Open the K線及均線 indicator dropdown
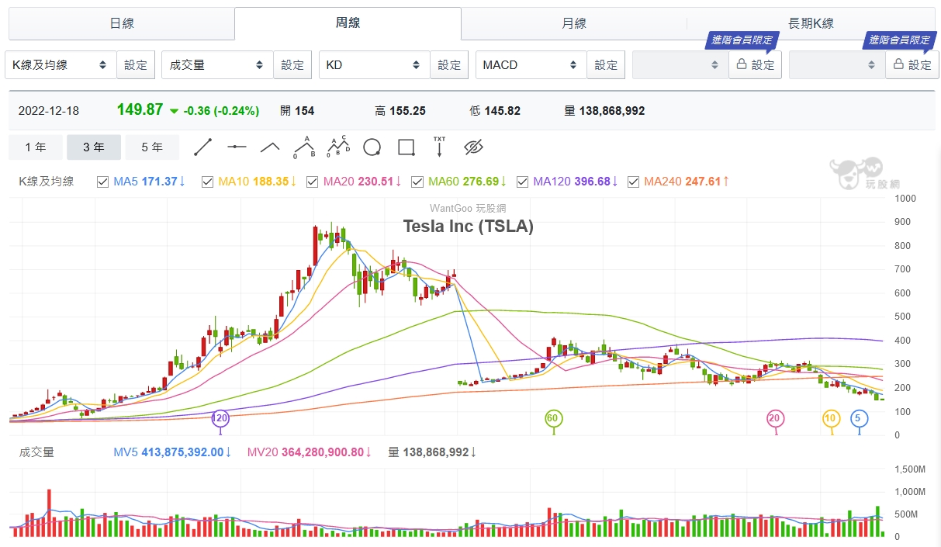Viewport: 941px width, 547px height. point(61,65)
